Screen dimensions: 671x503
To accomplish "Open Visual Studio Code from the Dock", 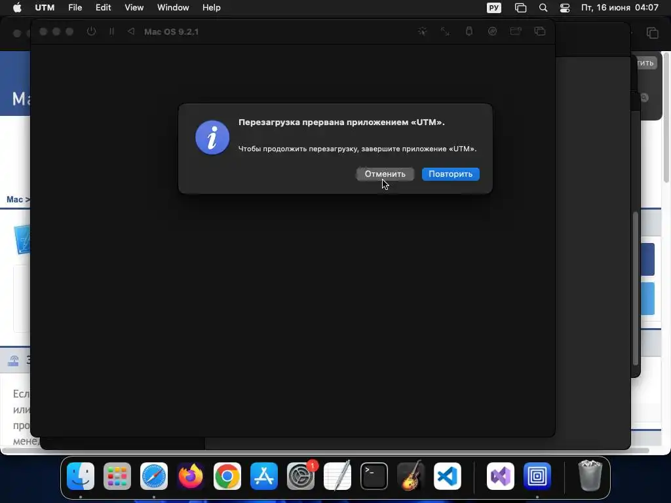I will [x=448, y=476].
